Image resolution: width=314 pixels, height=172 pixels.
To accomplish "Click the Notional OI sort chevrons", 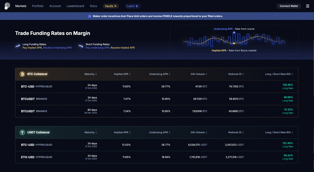I will click(x=243, y=74).
